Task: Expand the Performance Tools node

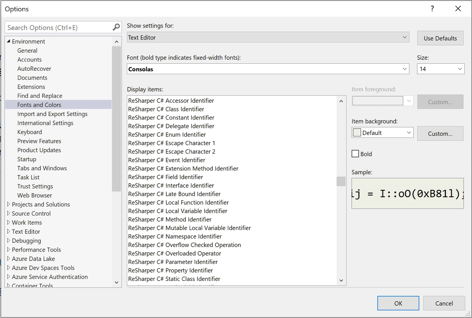Action: [9, 249]
